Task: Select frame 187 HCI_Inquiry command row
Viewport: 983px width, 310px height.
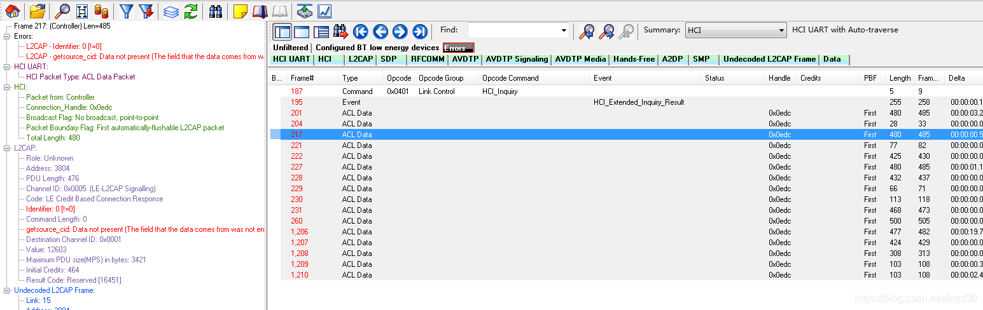Action: [x=627, y=91]
